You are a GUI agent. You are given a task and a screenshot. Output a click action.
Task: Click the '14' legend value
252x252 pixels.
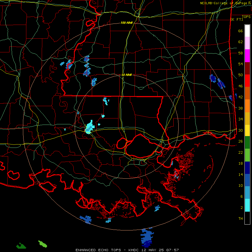(241, 174)
